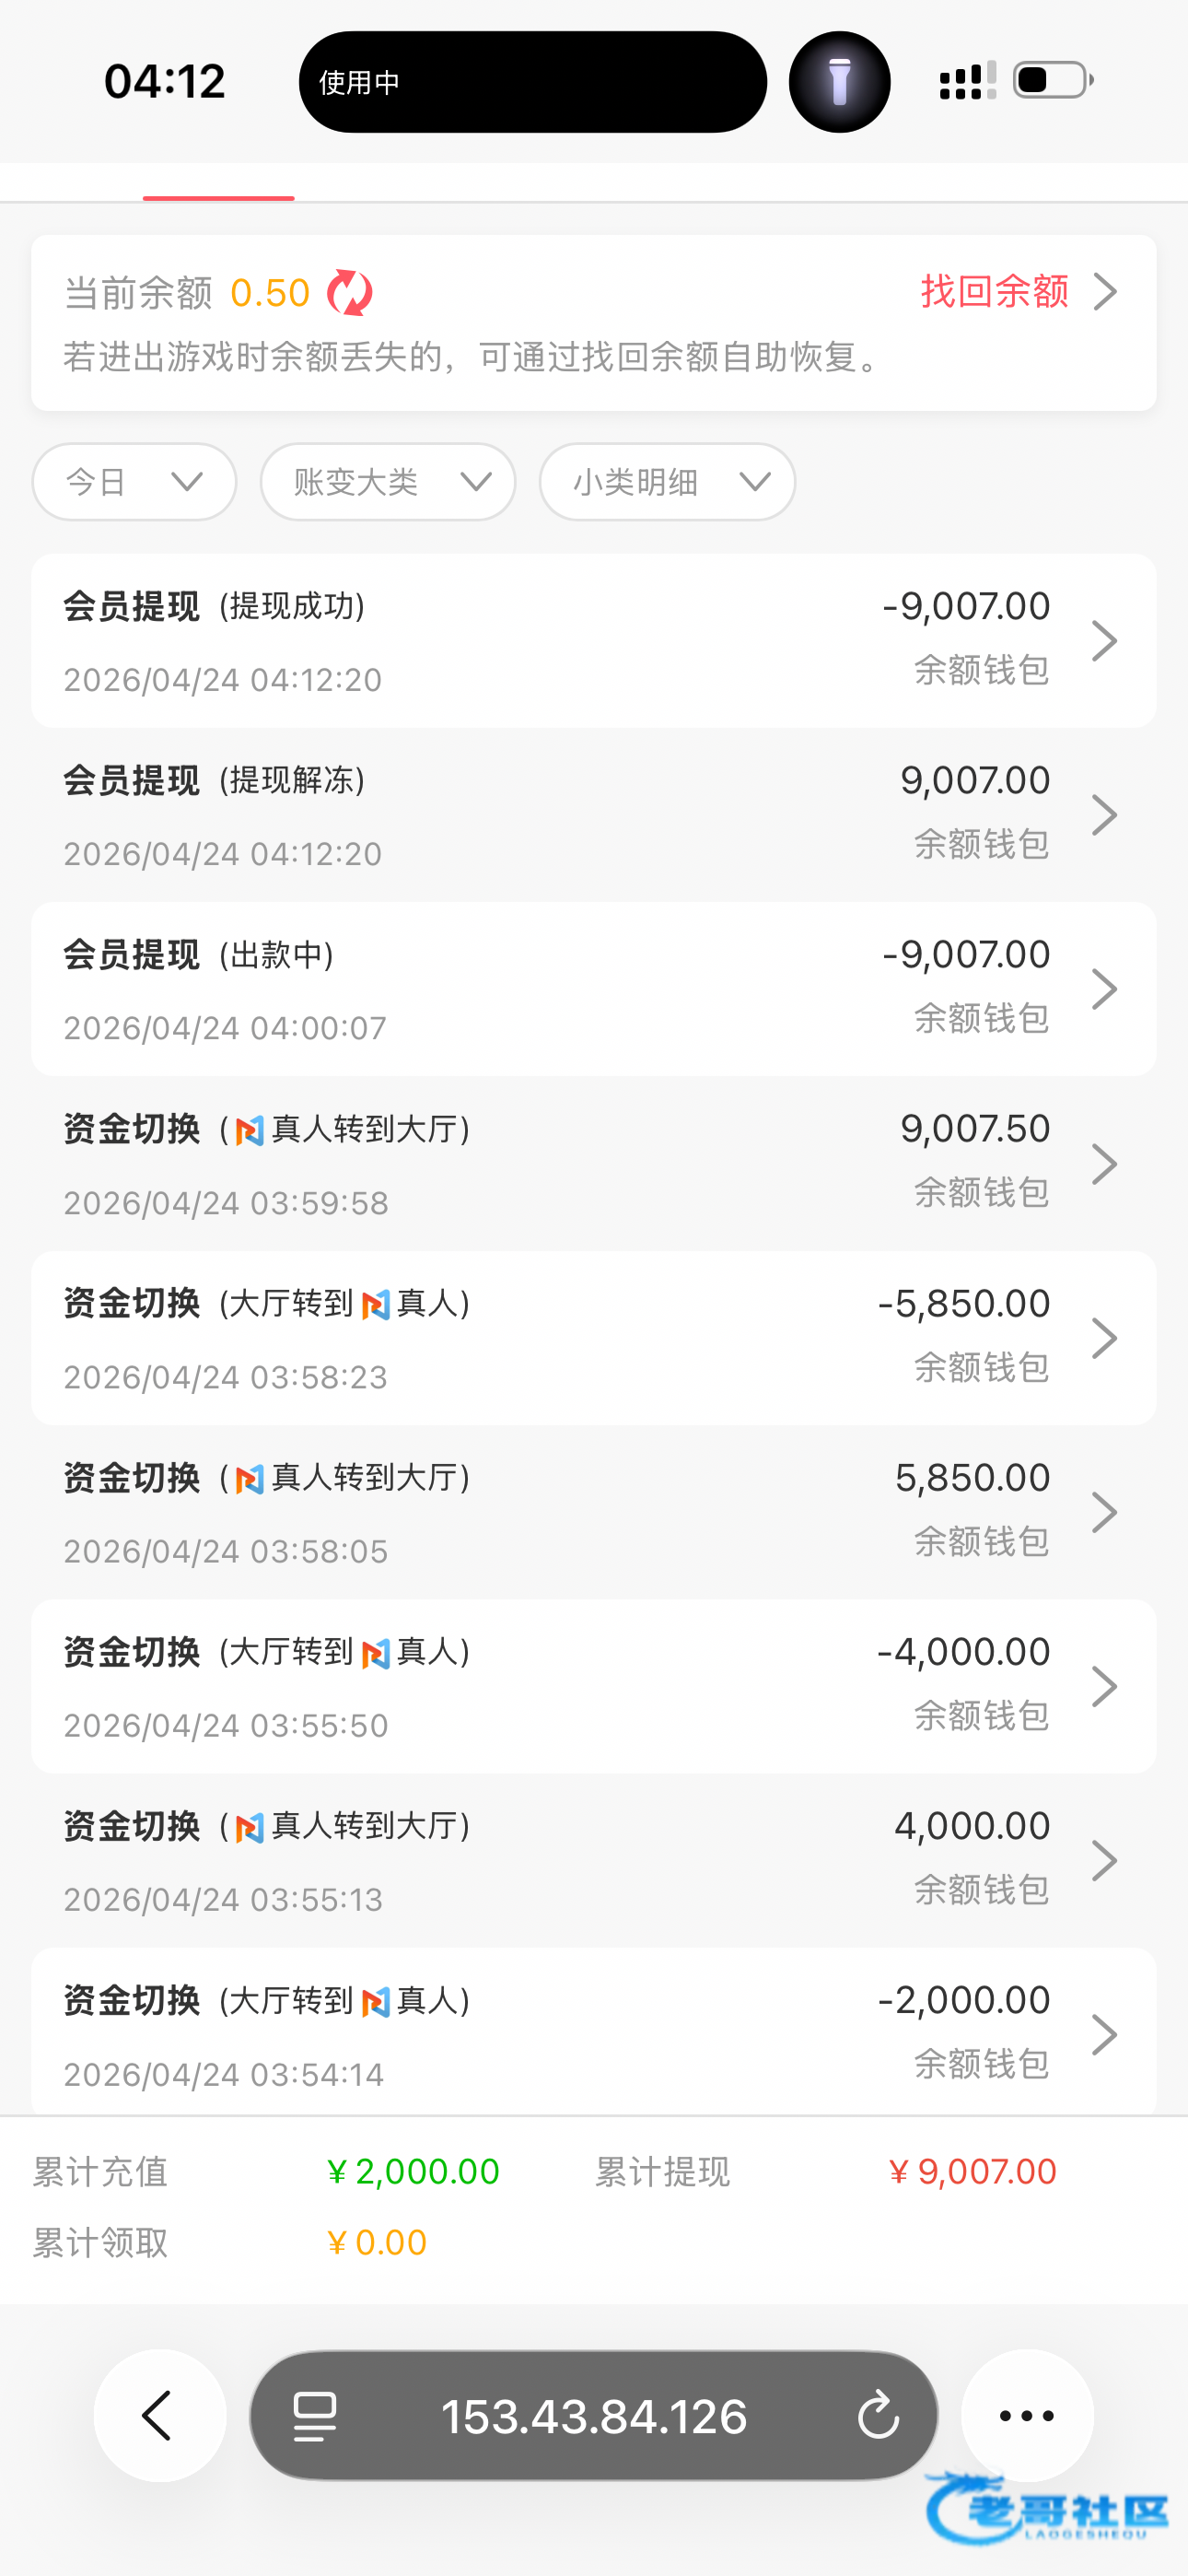Open the 提现解冻 9,007.00 record
Screen dimensions: 1188x2576
(x=594, y=815)
